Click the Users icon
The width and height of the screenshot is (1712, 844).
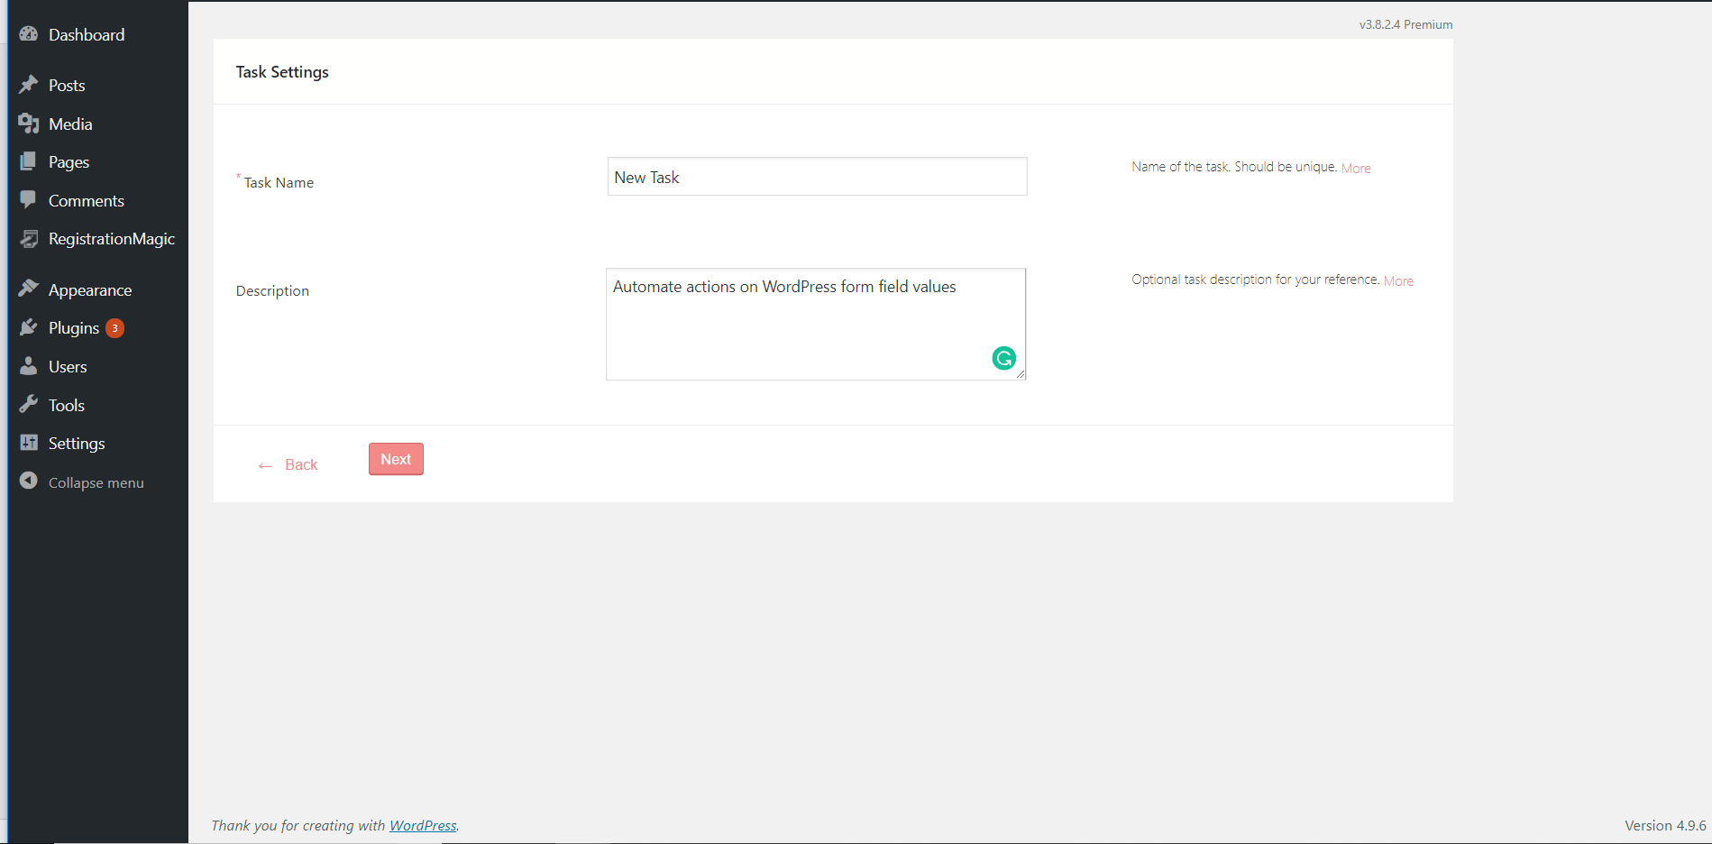(x=30, y=366)
